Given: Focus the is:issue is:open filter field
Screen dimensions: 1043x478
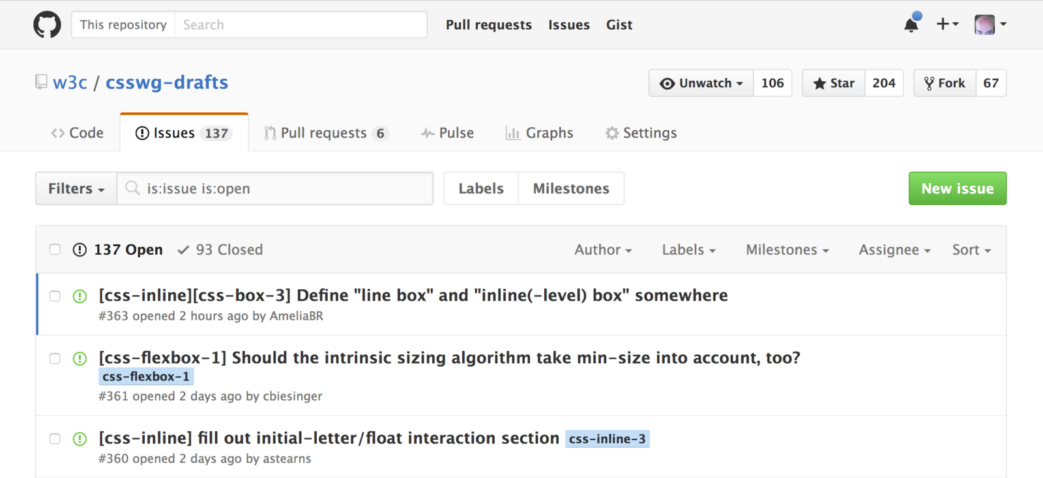Looking at the screenshot, I should 280,189.
